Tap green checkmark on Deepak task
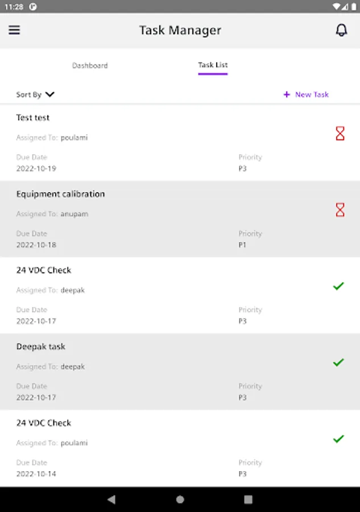This screenshot has height=512, width=360. (338, 362)
